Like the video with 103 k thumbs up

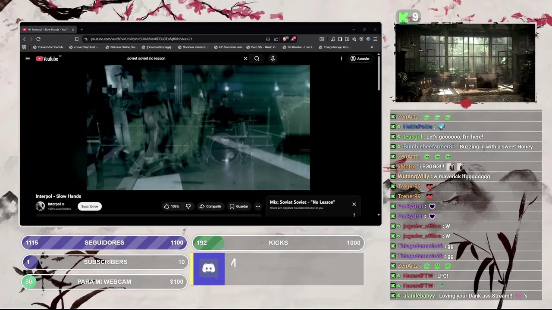pyautogui.click(x=171, y=206)
